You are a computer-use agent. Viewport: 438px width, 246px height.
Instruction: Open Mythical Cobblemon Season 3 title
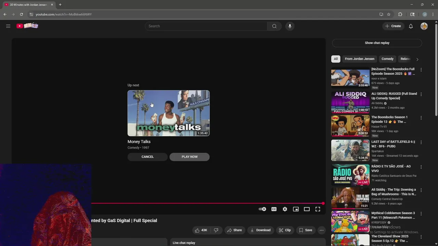(x=393, y=215)
